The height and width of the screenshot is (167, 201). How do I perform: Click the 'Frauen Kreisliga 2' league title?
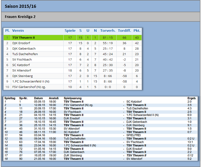[20, 17]
